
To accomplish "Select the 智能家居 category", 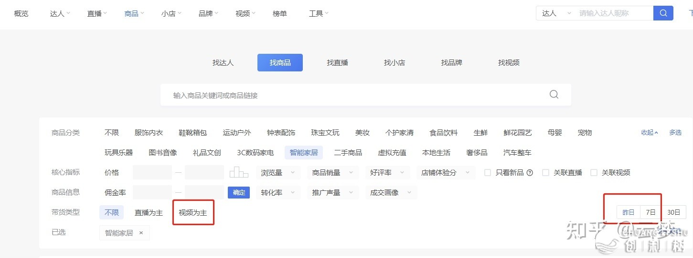I will [304, 153].
